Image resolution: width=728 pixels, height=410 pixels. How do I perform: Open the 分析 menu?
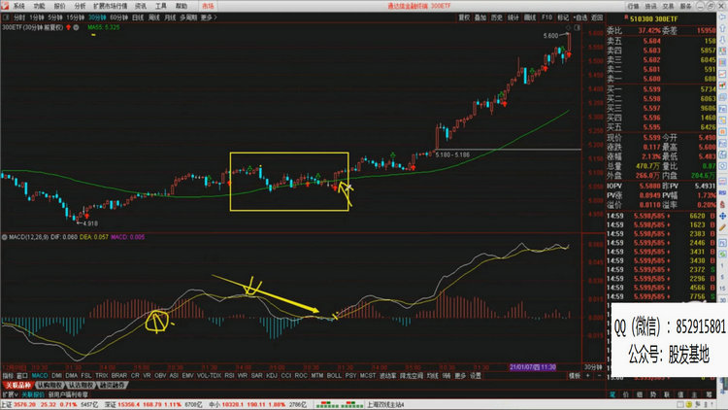pyautogui.click(x=80, y=5)
